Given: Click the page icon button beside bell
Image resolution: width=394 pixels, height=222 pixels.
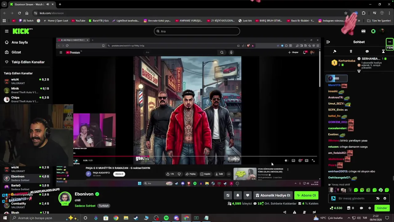Looking at the screenshot, I should point(228,195).
